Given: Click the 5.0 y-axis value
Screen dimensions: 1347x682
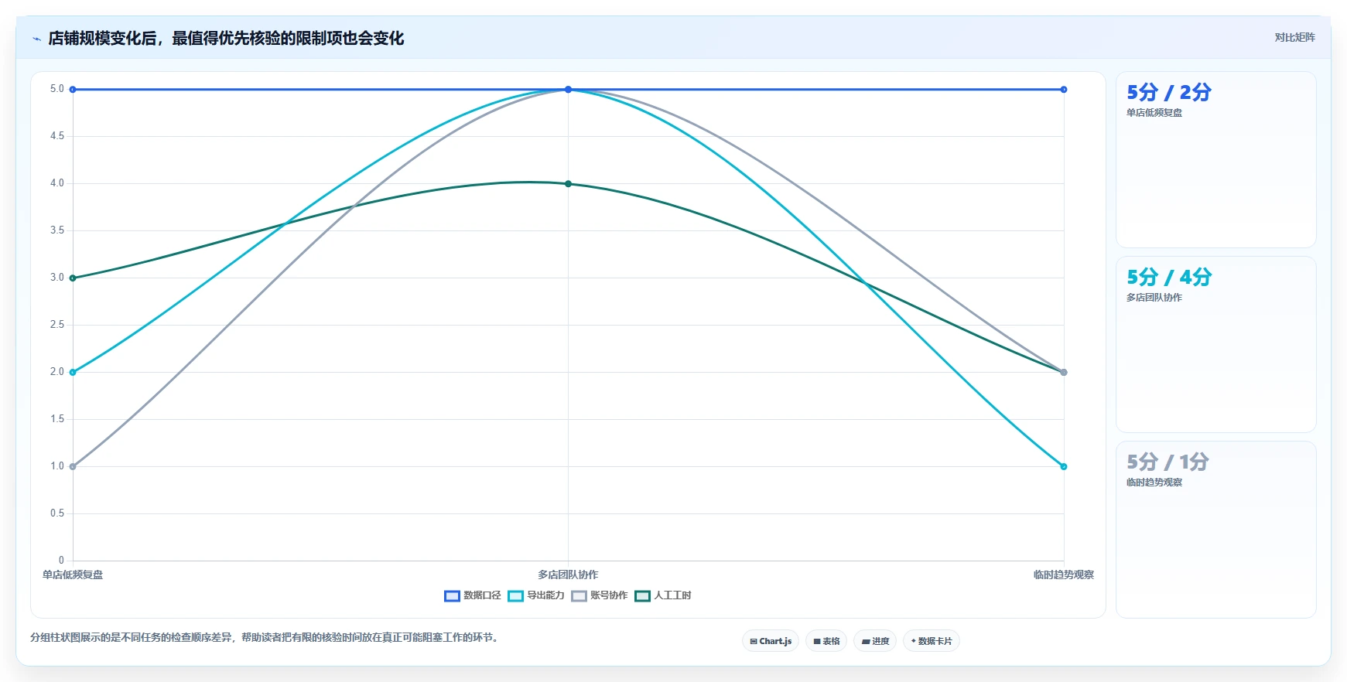Looking at the screenshot, I should [x=57, y=89].
